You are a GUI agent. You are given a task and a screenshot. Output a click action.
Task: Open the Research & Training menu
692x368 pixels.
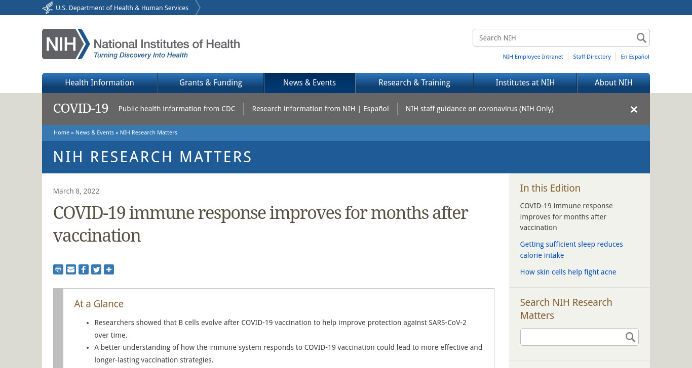point(414,83)
